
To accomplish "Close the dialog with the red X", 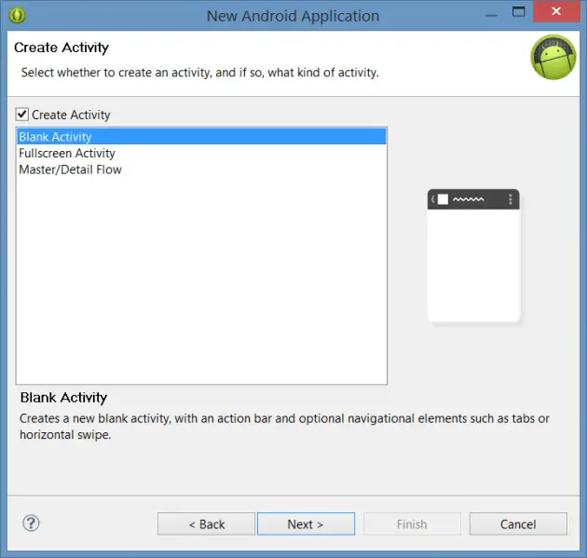I will point(557,14).
